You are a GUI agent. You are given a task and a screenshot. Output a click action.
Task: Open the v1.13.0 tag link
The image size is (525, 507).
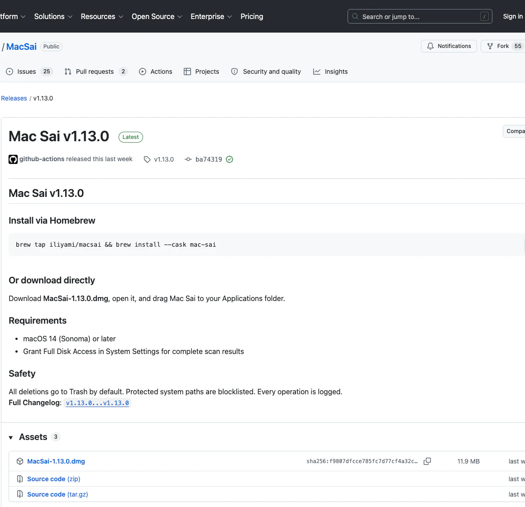coord(164,159)
